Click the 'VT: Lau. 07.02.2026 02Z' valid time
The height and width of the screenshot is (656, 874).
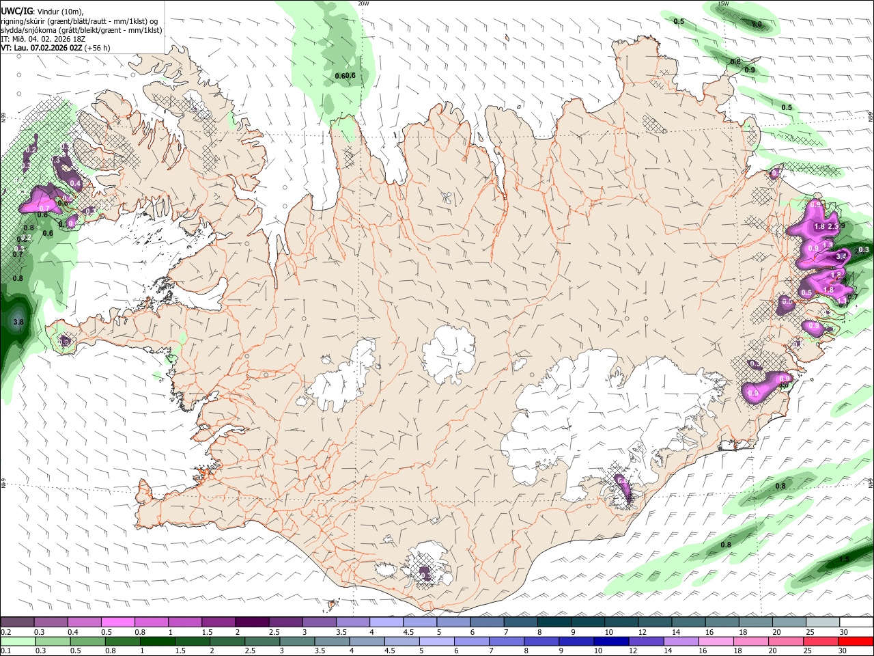[x=42, y=48]
